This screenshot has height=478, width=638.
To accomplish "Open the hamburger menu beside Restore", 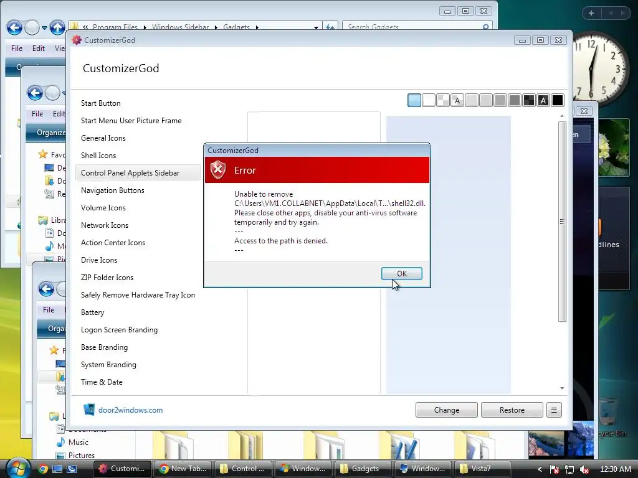I will coord(554,410).
